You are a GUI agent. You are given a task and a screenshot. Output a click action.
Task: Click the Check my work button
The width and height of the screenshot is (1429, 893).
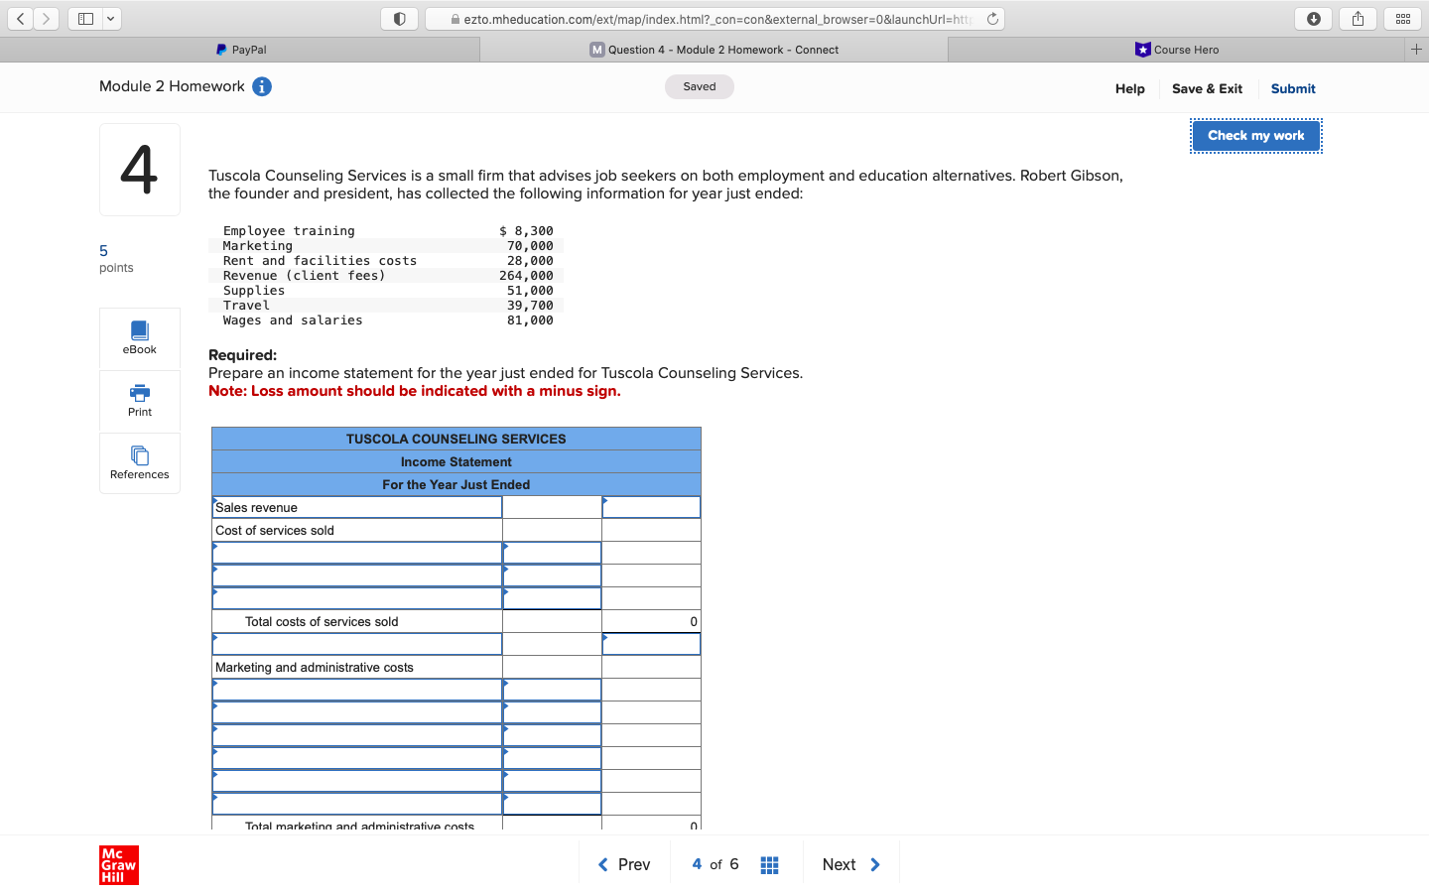click(x=1256, y=136)
